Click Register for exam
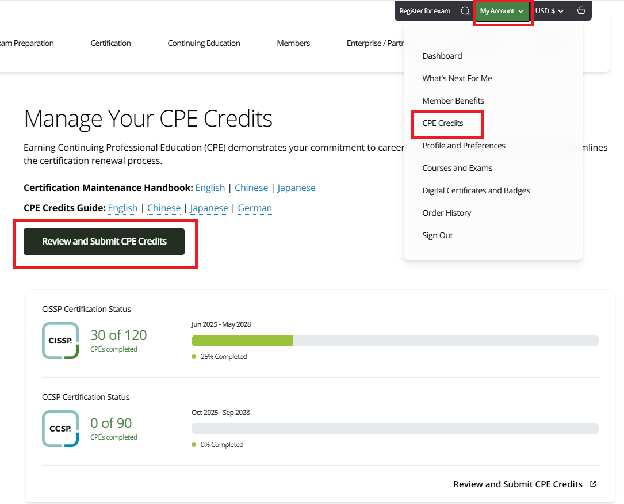The width and height of the screenshot is (624, 504). (x=424, y=11)
